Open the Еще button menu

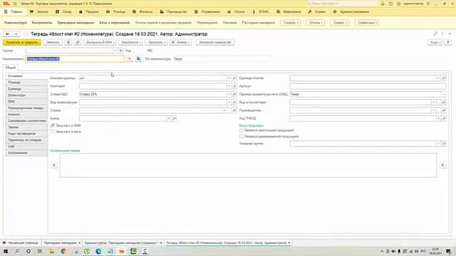coord(435,43)
